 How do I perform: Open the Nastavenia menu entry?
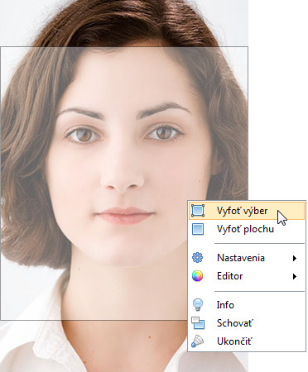click(x=247, y=258)
